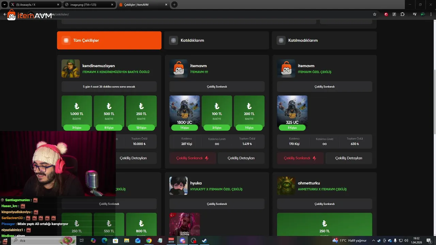Viewport: 436px width, 245px height.
Task: Click the Katılmadıklarım tab icon
Action: 281,40
